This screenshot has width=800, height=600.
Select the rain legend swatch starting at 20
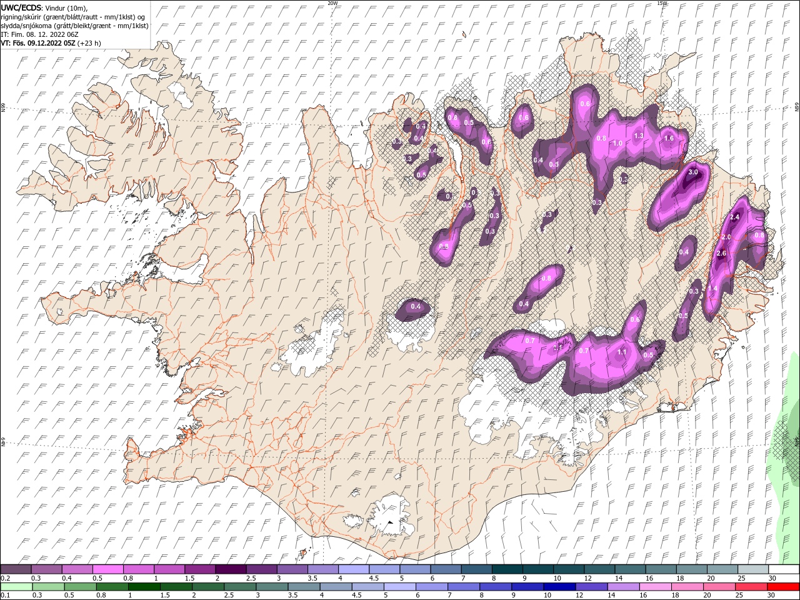(x=719, y=587)
